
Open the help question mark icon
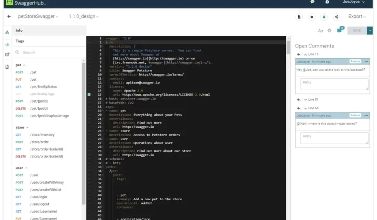[327, 2]
